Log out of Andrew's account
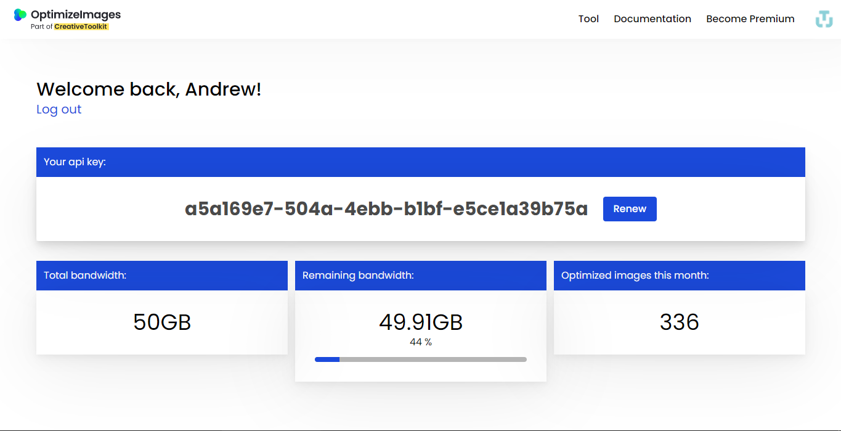 pos(59,109)
